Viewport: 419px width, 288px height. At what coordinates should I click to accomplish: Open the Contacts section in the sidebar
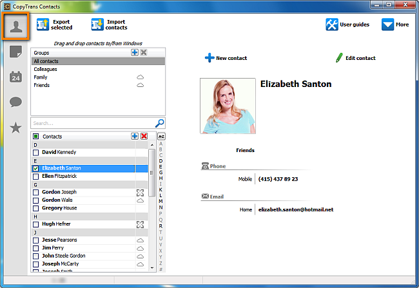click(x=15, y=26)
